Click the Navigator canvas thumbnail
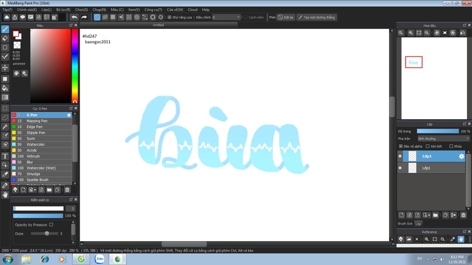Screen dimensions: 472x265 (434, 78)
